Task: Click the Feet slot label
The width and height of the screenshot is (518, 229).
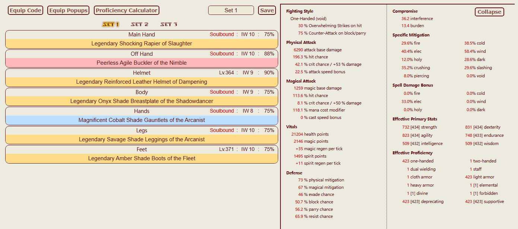Action: pyautogui.click(x=142, y=149)
